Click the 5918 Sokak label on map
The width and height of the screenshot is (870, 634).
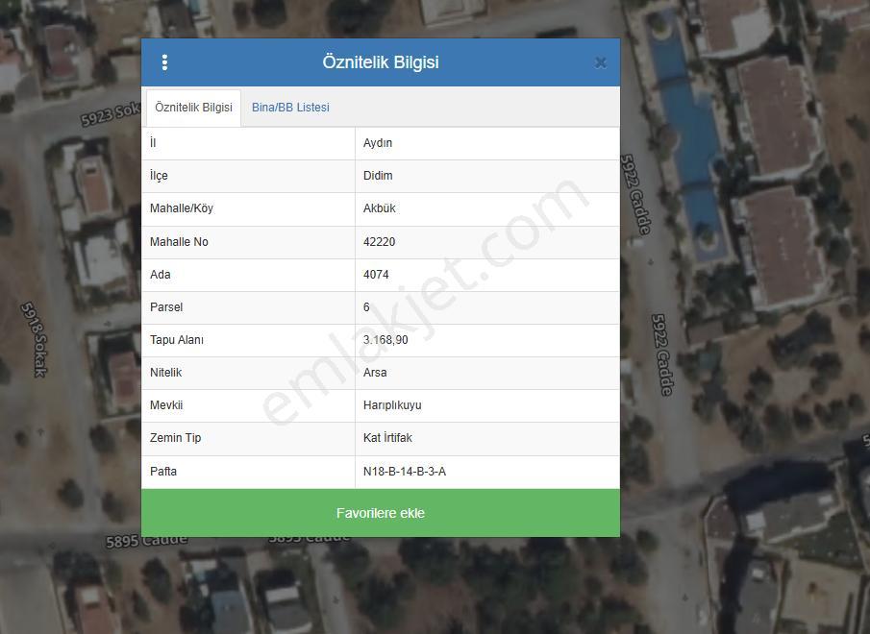click(35, 340)
